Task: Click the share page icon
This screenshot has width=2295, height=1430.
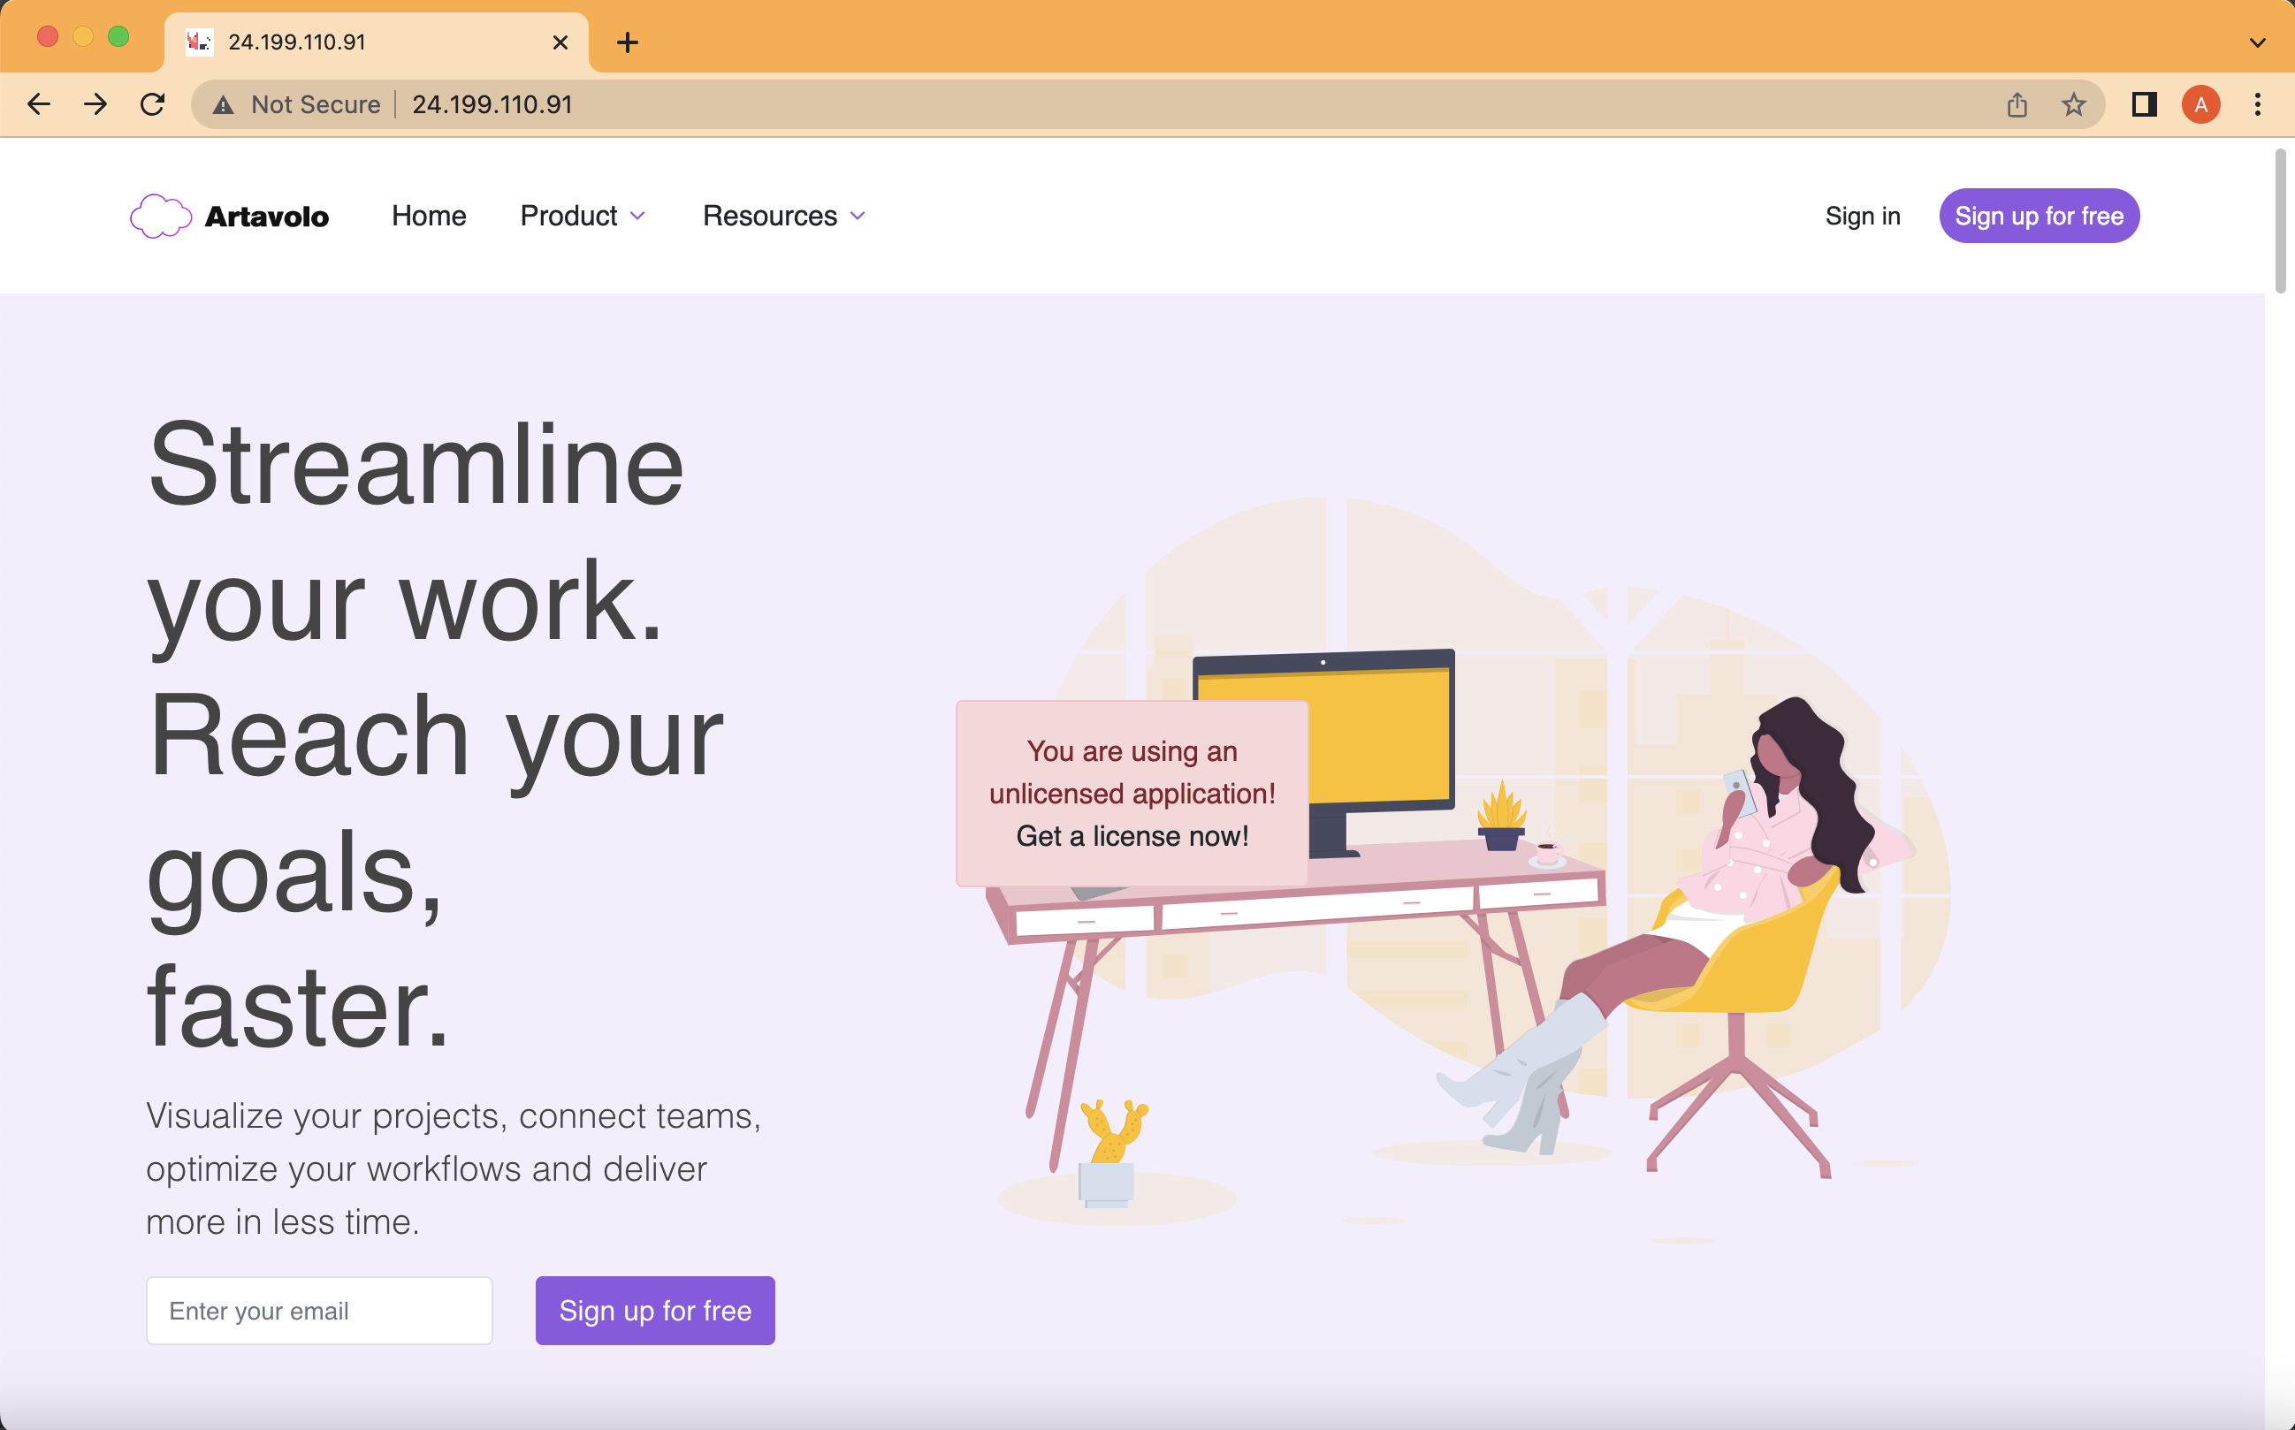Action: 2017,104
